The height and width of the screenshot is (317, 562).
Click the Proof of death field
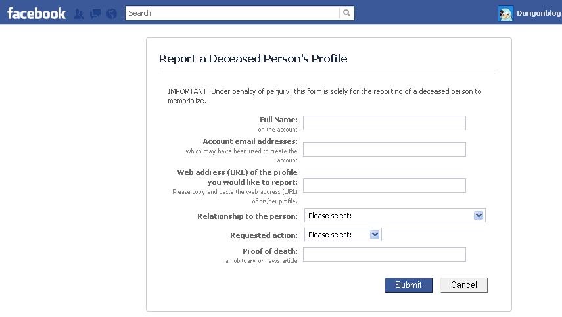click(385, 255)
